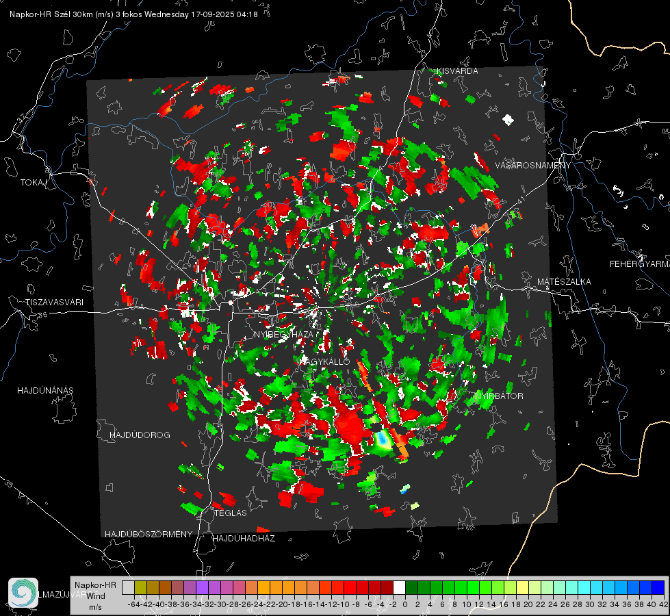The width and height of the screenshot is (670, 616).
Task: Select the MÁTÉSZALKA town label
Action: click(564, 282)
